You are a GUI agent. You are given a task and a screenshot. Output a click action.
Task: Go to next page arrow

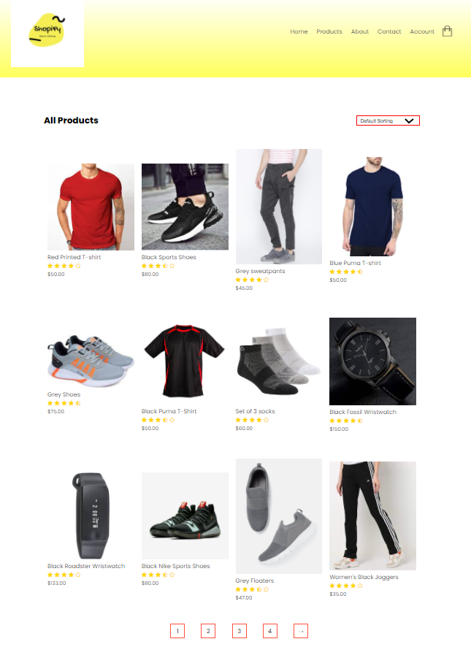coord(301,631)
